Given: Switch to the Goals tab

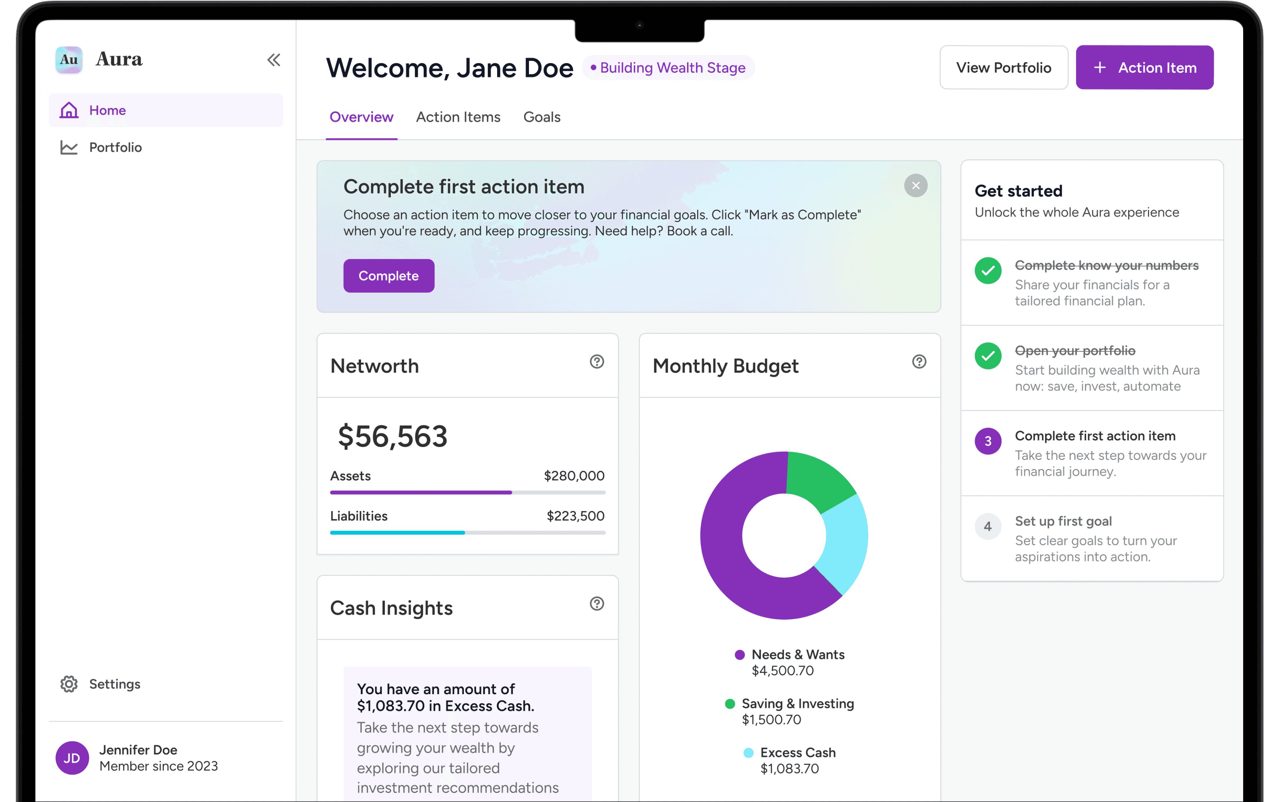Looking at the screenshot, I should 542,117.
